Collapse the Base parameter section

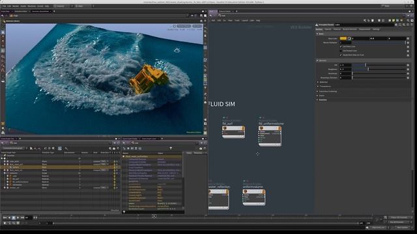point(317,34)
